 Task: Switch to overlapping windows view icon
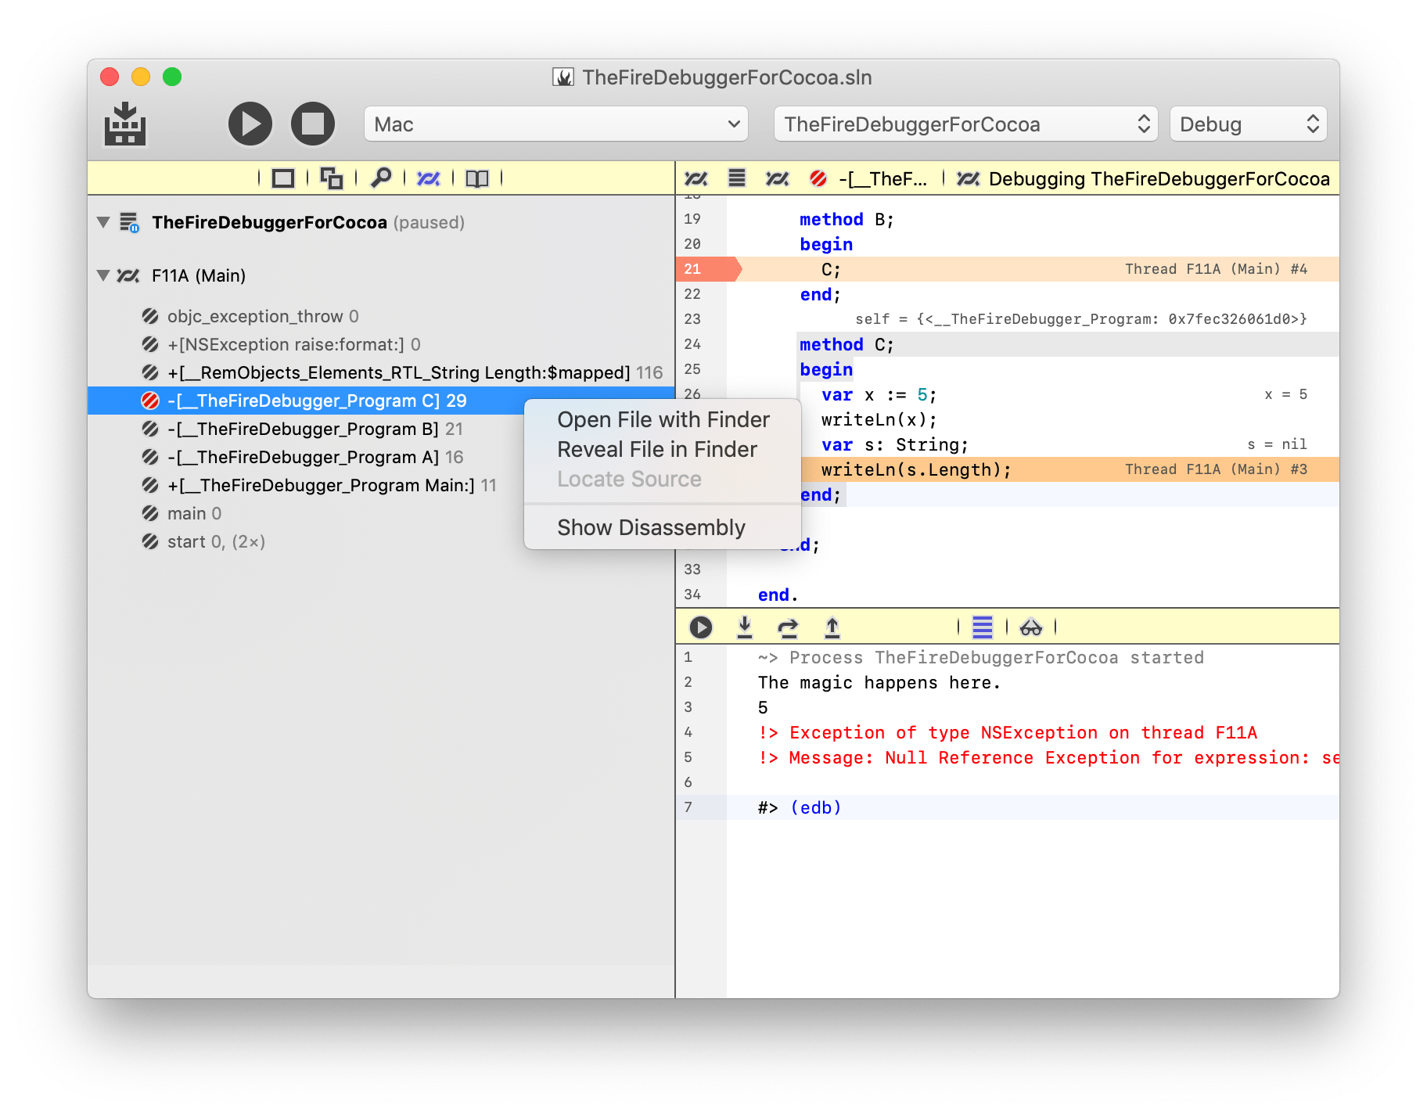[332, 178]
